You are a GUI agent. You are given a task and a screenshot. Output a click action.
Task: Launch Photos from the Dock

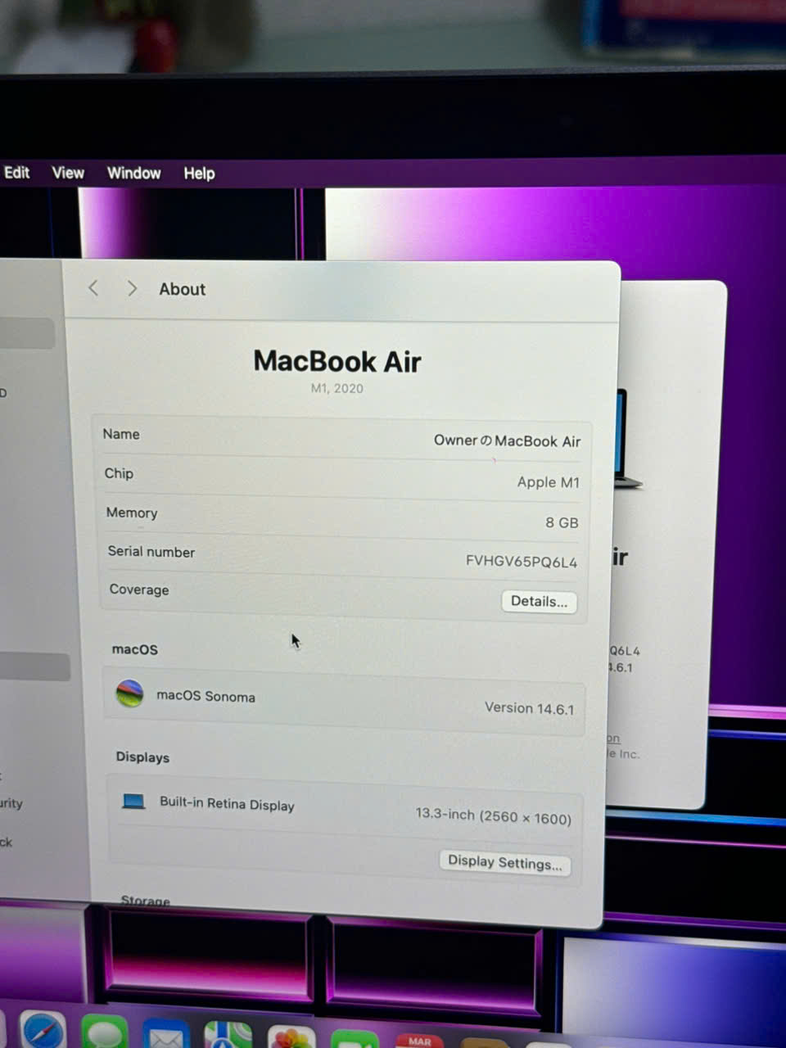coord(291,1038)
